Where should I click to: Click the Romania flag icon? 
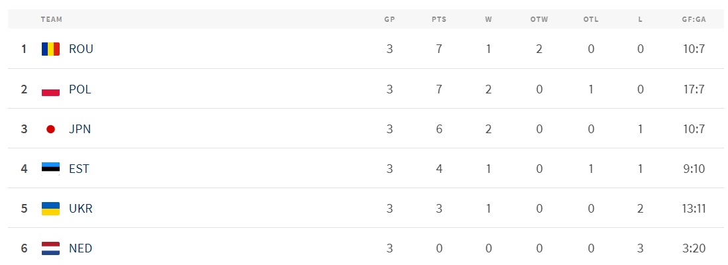pyautogui.click(x=50, y=49)
